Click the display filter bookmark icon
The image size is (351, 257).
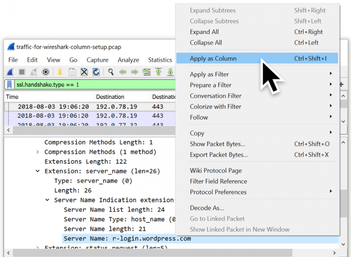click(10, 85)
